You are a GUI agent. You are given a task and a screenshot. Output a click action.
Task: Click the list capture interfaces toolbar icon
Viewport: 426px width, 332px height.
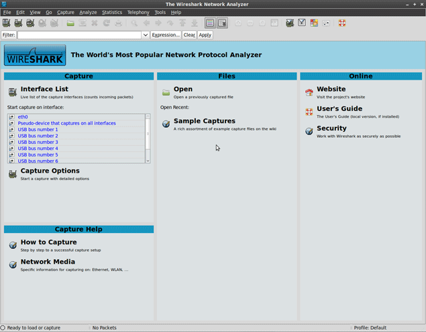pos(7,23)
